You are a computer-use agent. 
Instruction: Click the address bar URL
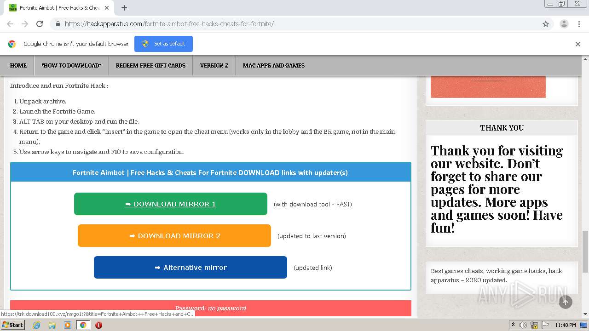click(x=169, y=24)
